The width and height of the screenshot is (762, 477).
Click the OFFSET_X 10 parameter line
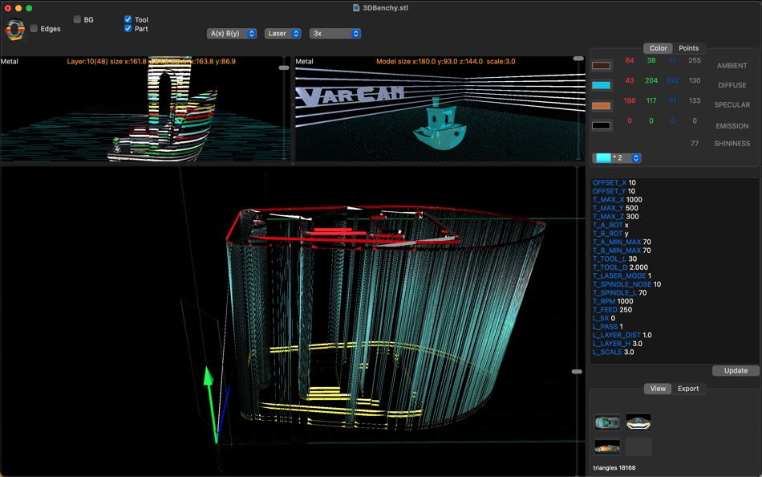pyautogui.click(x=614, y=182)
